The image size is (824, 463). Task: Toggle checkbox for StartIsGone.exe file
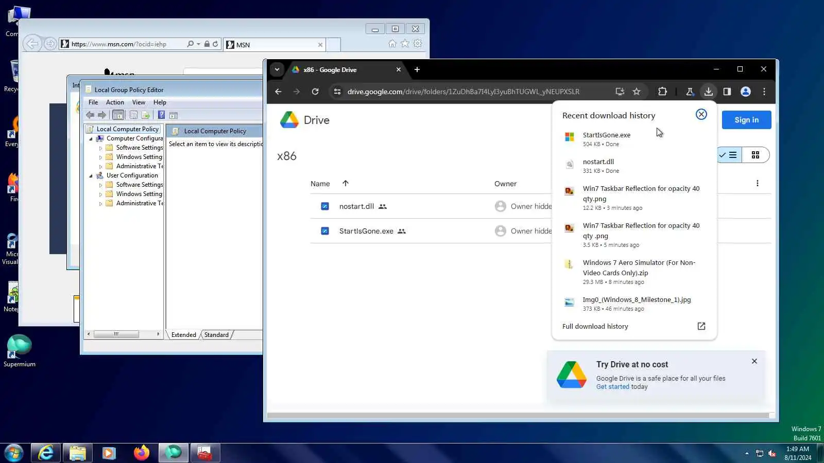pos(325,231)
